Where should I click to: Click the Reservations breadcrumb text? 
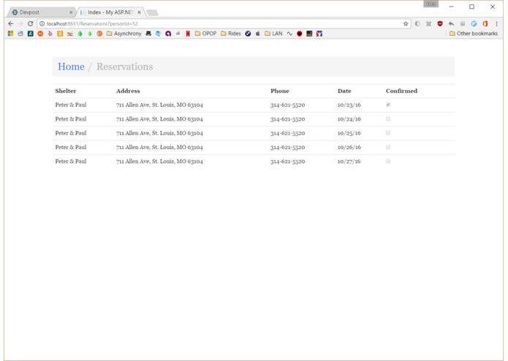click(124, 66)
